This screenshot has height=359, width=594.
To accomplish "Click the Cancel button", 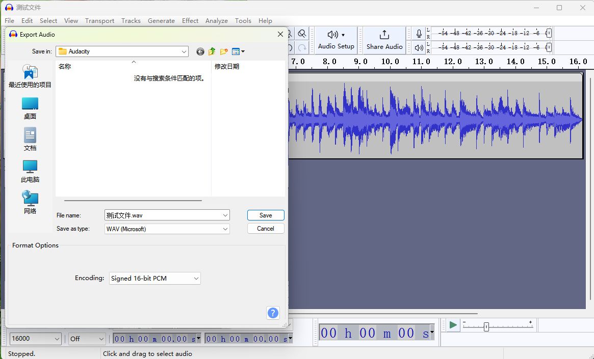I will click(266, 229).
